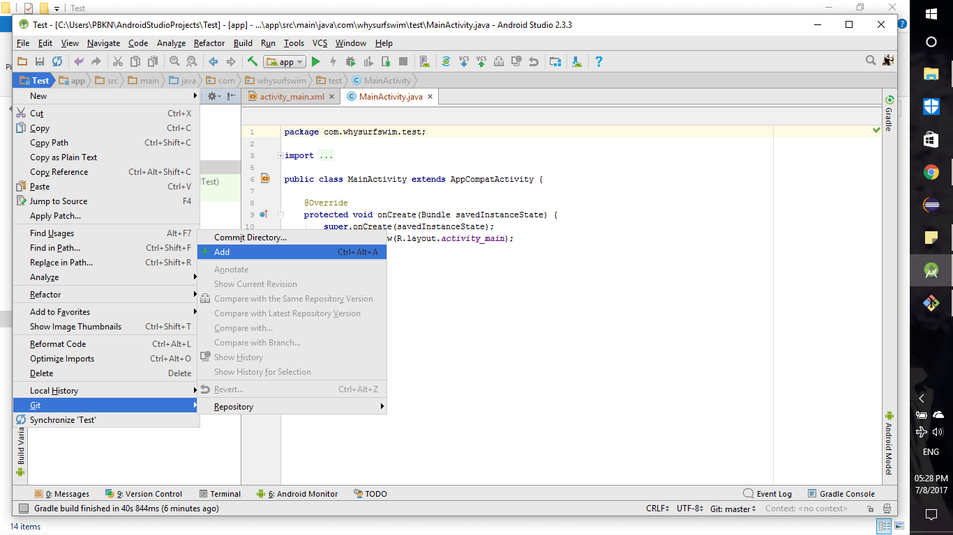Open the UTF-8 encoding selector
The width and height of the screenshot is (953, 535).
coord(690,509)
